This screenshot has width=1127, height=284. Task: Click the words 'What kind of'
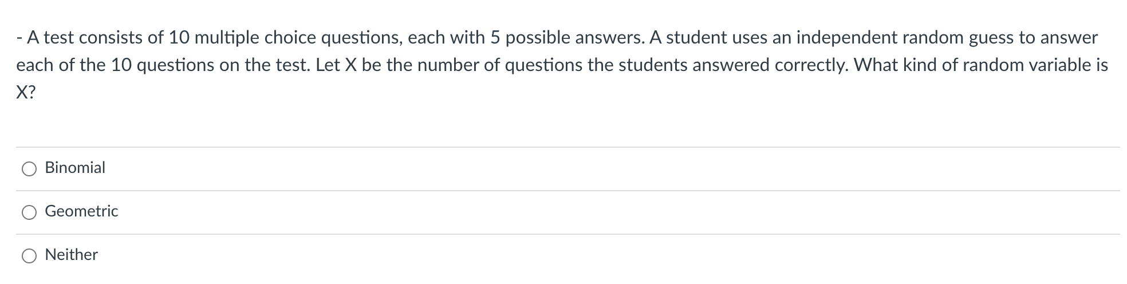click(x=905, y=65)
